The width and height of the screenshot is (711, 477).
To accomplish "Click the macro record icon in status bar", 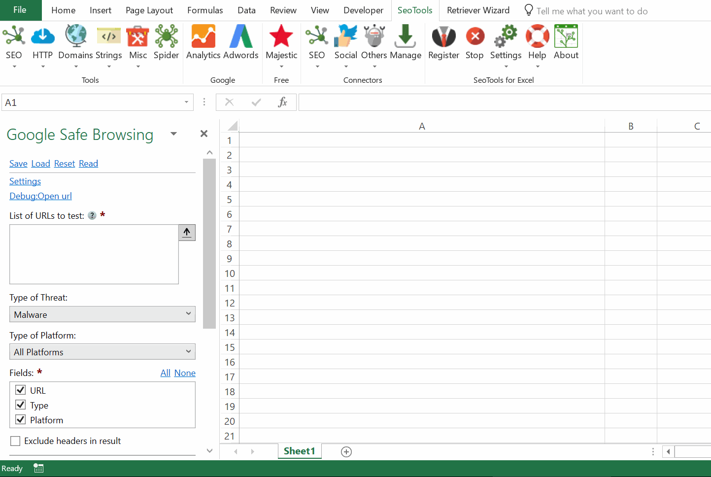I will (x=38, y=468).
